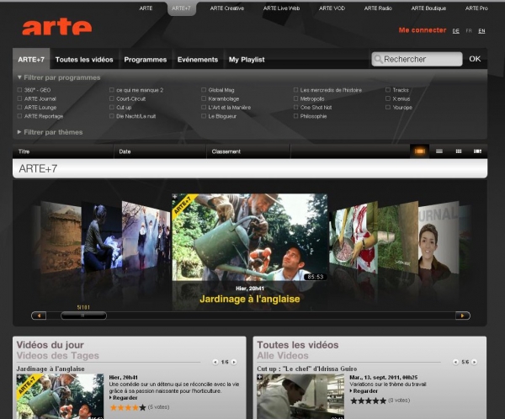Image resolution: width=505 pixels, height=419 pixels.
Task: Open the ARTE+7 main tab
Action: tap(31, 60)
